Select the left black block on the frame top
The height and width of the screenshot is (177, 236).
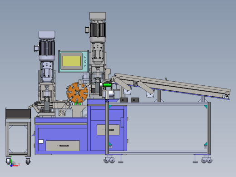tap(124, 100)
